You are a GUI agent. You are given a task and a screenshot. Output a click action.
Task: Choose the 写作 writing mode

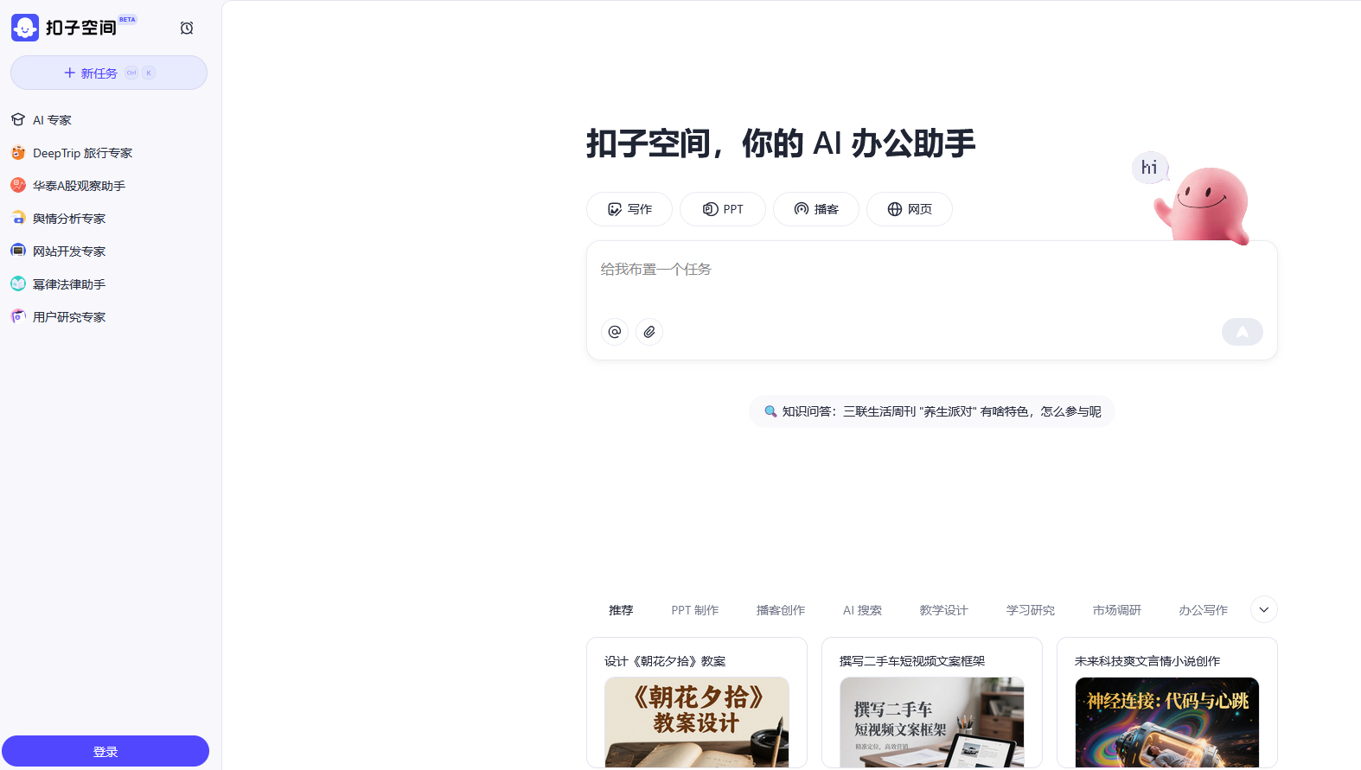point(629,209)
